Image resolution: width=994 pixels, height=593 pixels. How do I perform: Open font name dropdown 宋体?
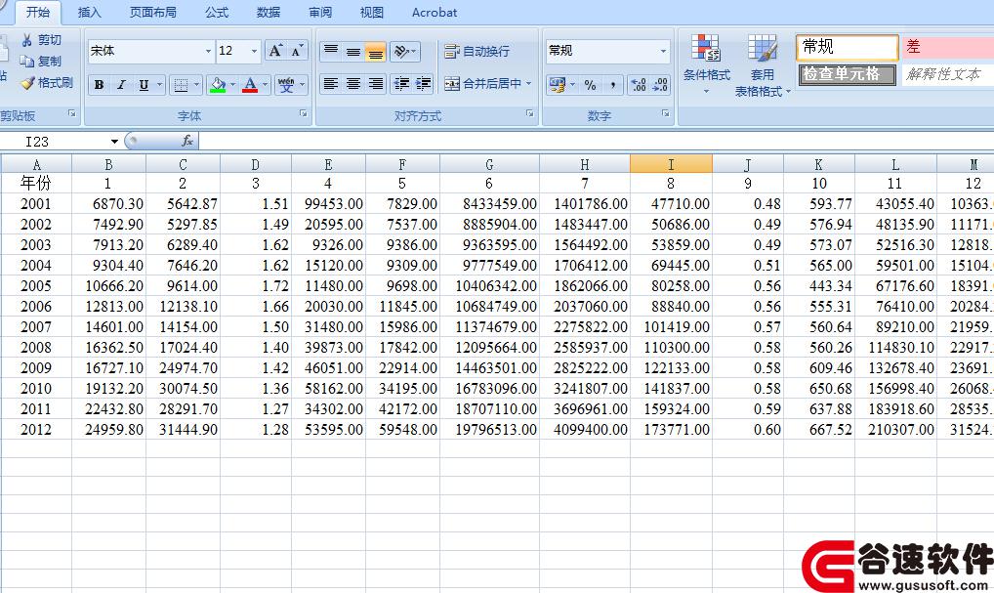[208, 51]
